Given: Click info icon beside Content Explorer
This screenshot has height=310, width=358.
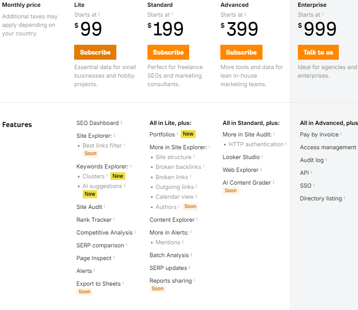Looking at the screenshot, I should coord(197,219).
